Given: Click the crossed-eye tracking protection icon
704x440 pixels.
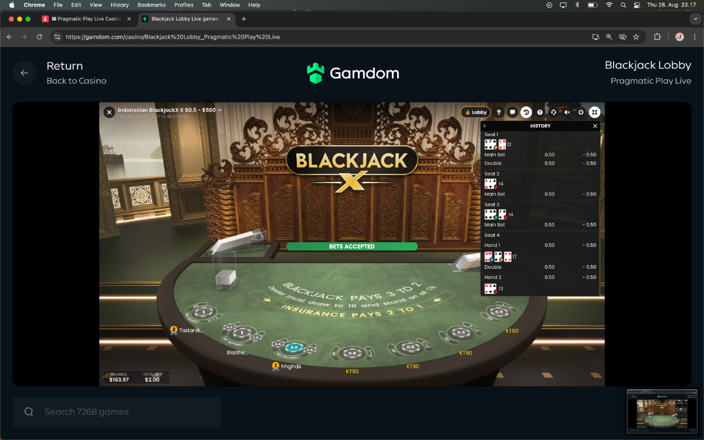Looking at the screenshot, I should (x=622, y=36).
